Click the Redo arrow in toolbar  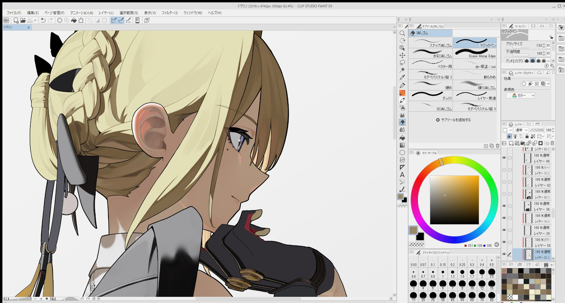50,20
